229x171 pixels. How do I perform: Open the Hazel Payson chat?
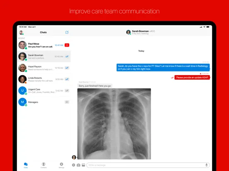pyautogui.click(x=44, y=68)
